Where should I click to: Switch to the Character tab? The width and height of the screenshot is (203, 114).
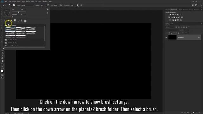pos(185,10)
